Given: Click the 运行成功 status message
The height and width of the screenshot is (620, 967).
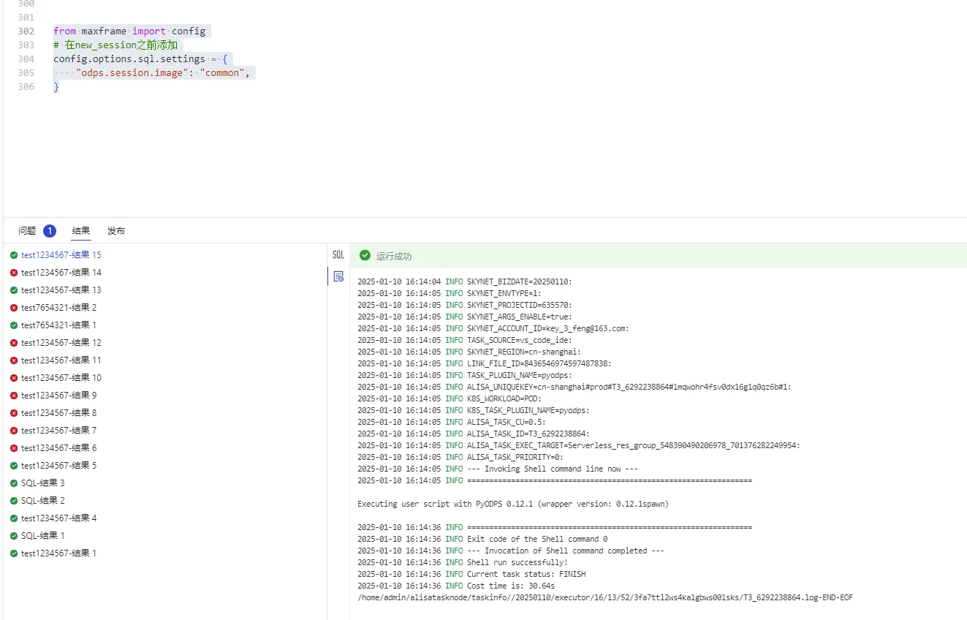Looking at the screenshot, I should click(x=394, y=257).
